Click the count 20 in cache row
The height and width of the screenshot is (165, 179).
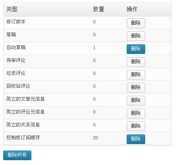(x=95, y=138)
